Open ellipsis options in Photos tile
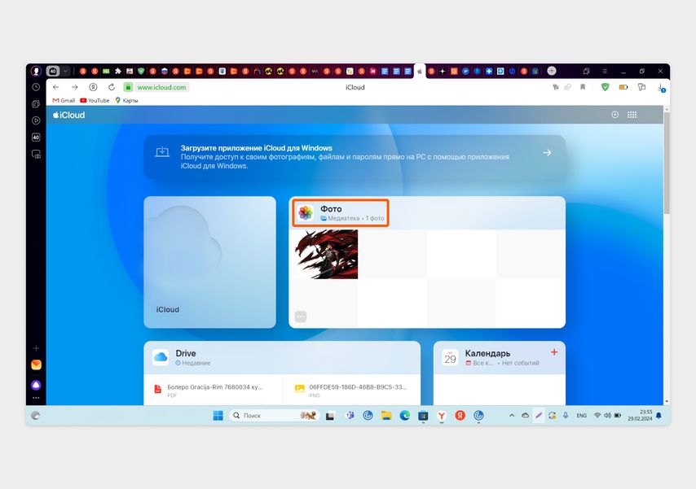This screenshot has width=696, height=489. coord(301,317)
